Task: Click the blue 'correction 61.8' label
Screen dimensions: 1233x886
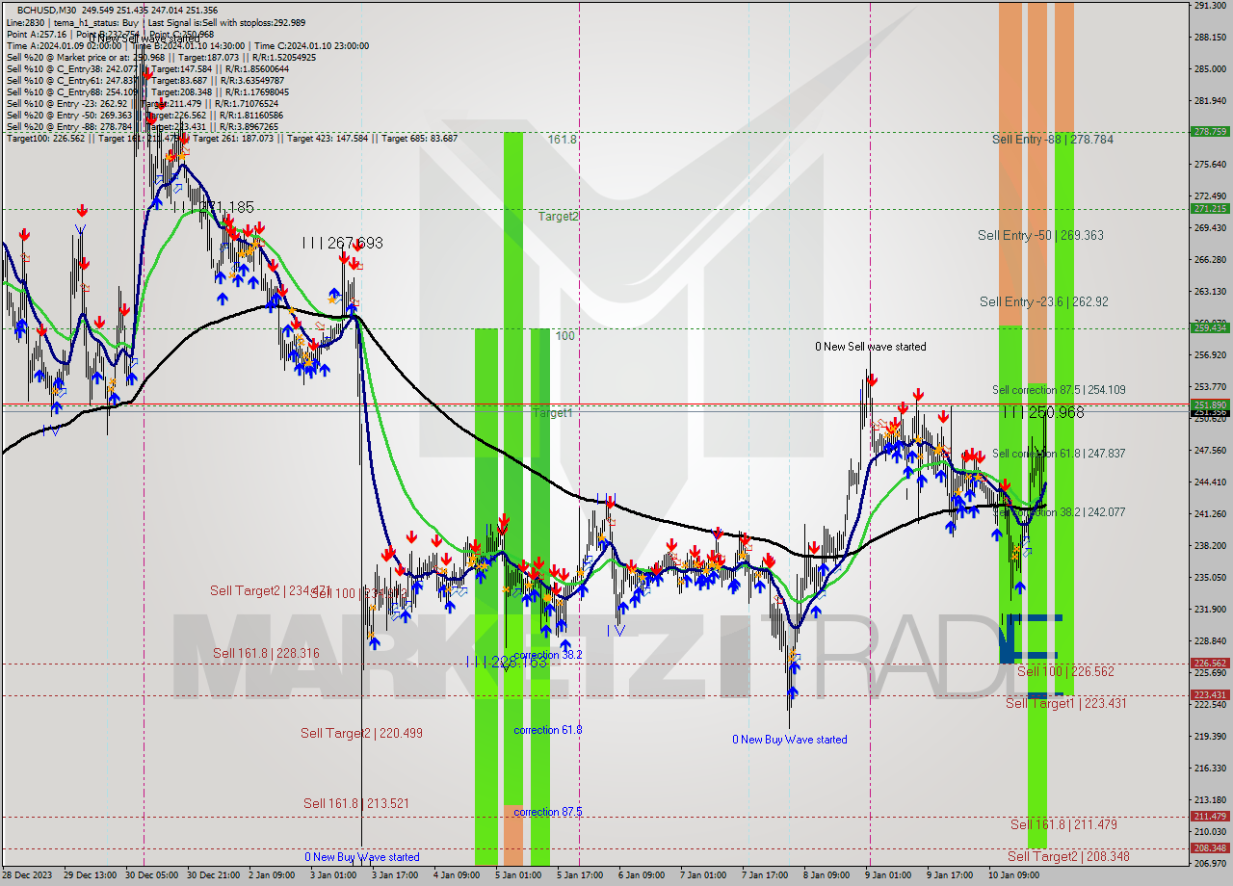Action: (548, 730)
